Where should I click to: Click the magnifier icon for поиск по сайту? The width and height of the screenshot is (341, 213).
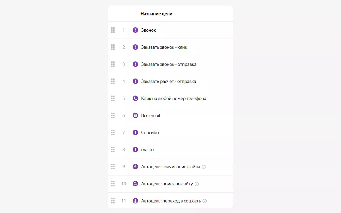point(135,184)
